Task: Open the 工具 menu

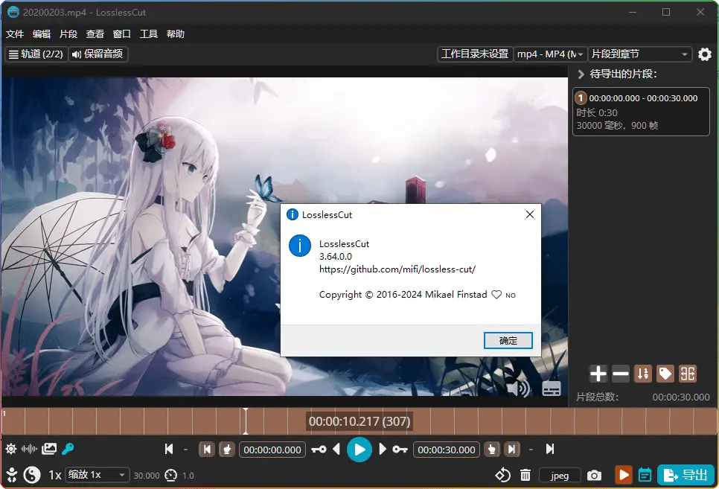Action: [149, 34]
